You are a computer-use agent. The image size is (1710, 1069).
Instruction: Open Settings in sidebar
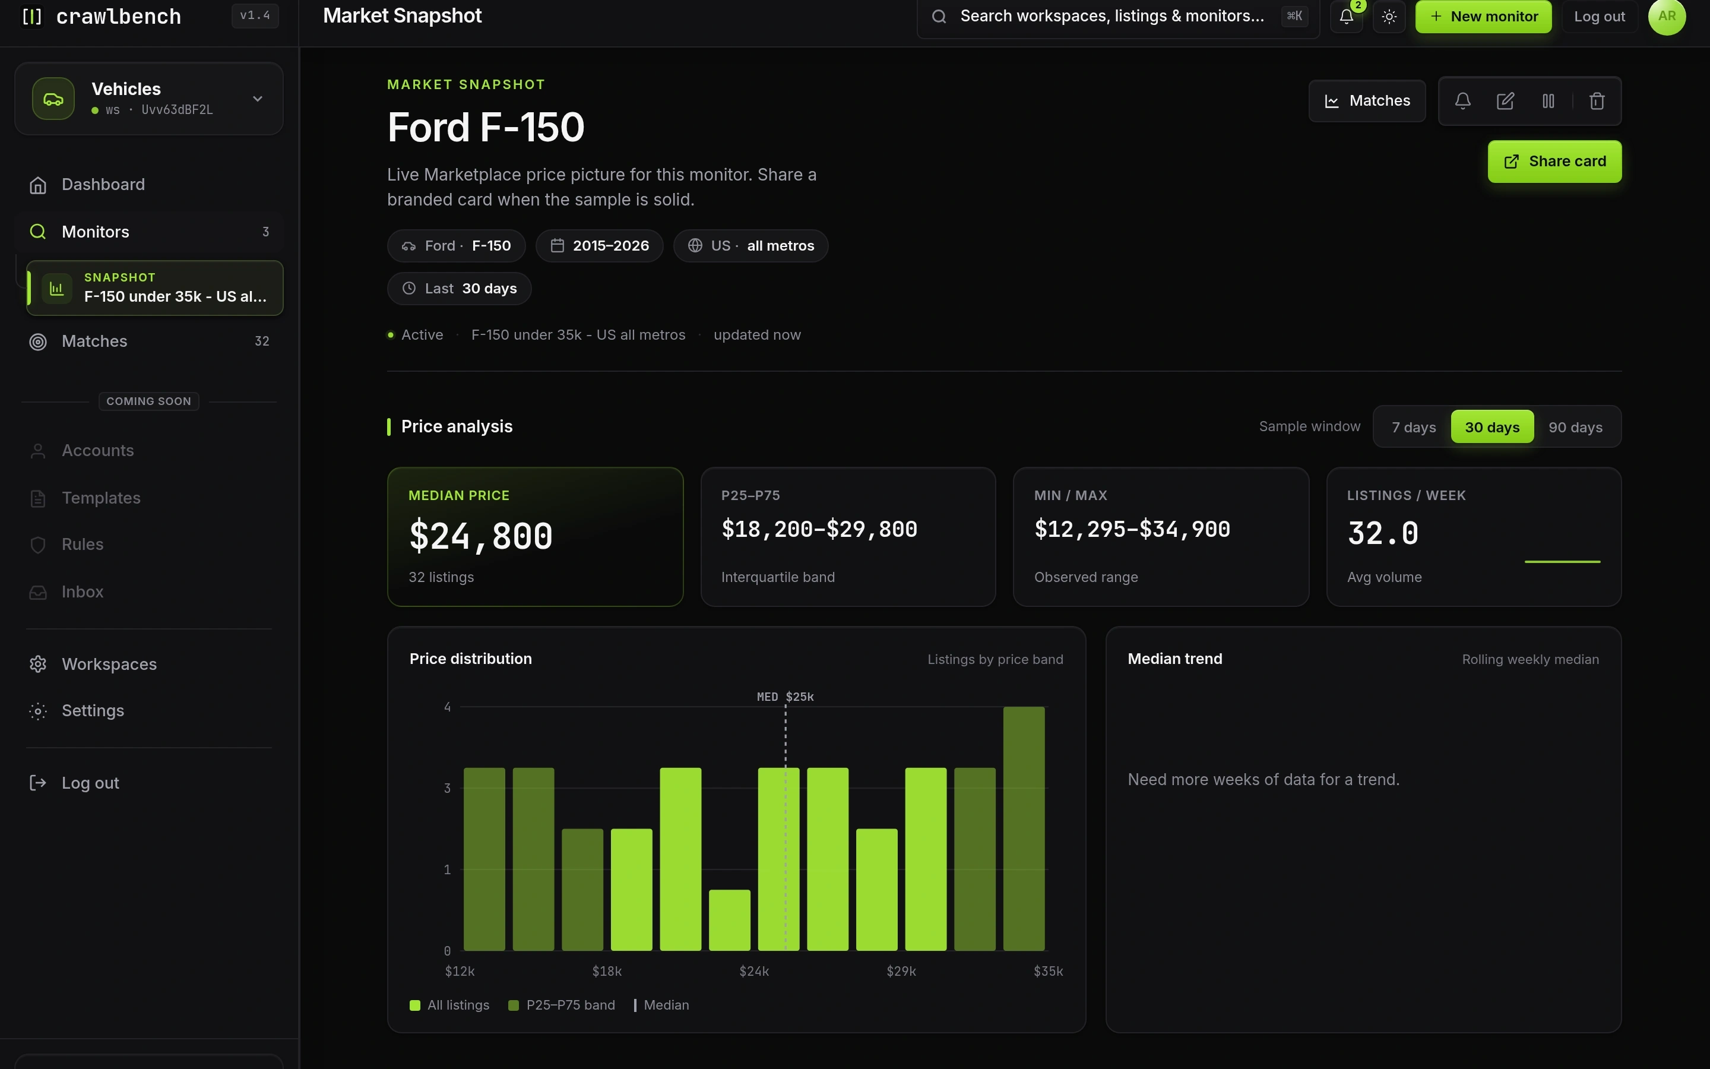pyautogui.click(x=149, y=710)
